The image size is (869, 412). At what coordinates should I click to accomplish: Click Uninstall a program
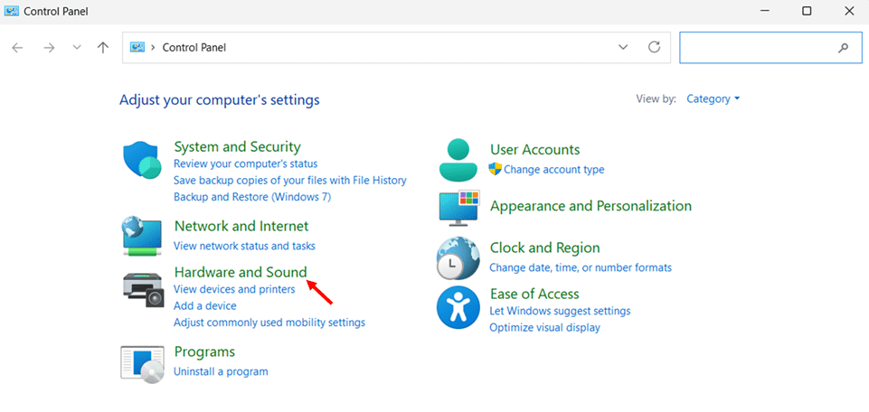tap(221, 371)
